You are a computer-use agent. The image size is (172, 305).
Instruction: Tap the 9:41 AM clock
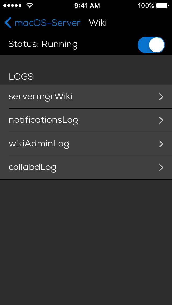[x=87, y=6]
